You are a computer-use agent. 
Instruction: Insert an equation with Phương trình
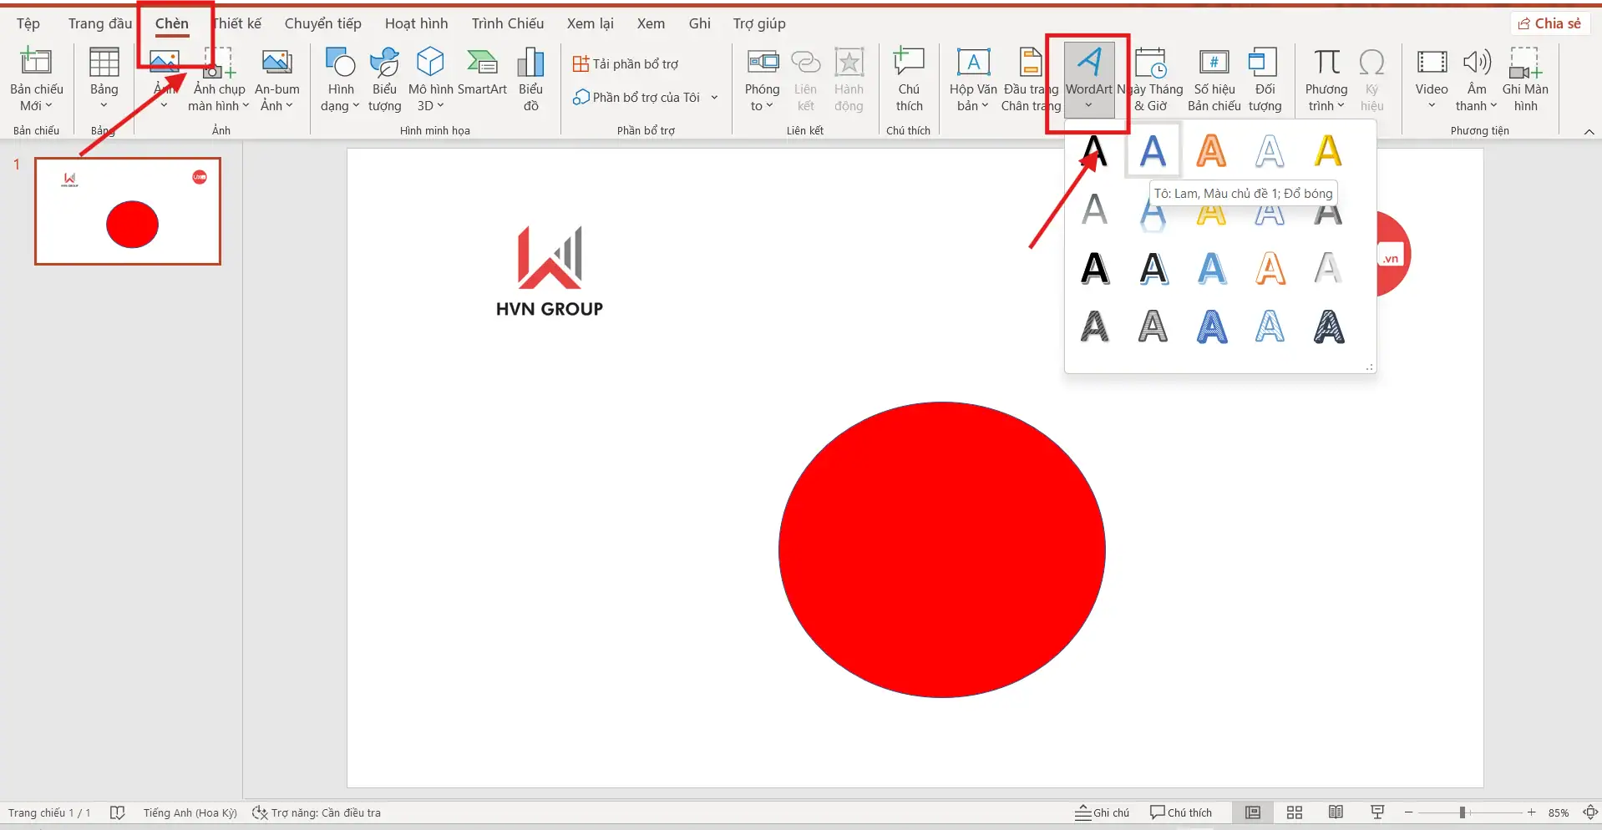click(1326, 78)
